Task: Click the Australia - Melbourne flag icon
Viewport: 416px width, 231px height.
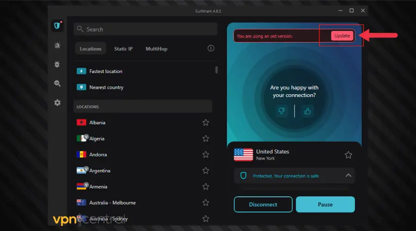Action: pos(81,203)
